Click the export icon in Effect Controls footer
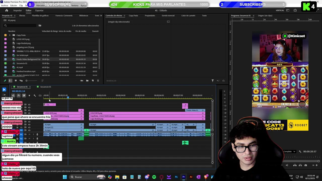The image size is (322, 181). coord(223,81)
